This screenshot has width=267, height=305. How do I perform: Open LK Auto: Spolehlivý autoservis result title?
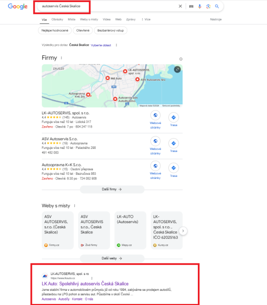tap(85, 284)
